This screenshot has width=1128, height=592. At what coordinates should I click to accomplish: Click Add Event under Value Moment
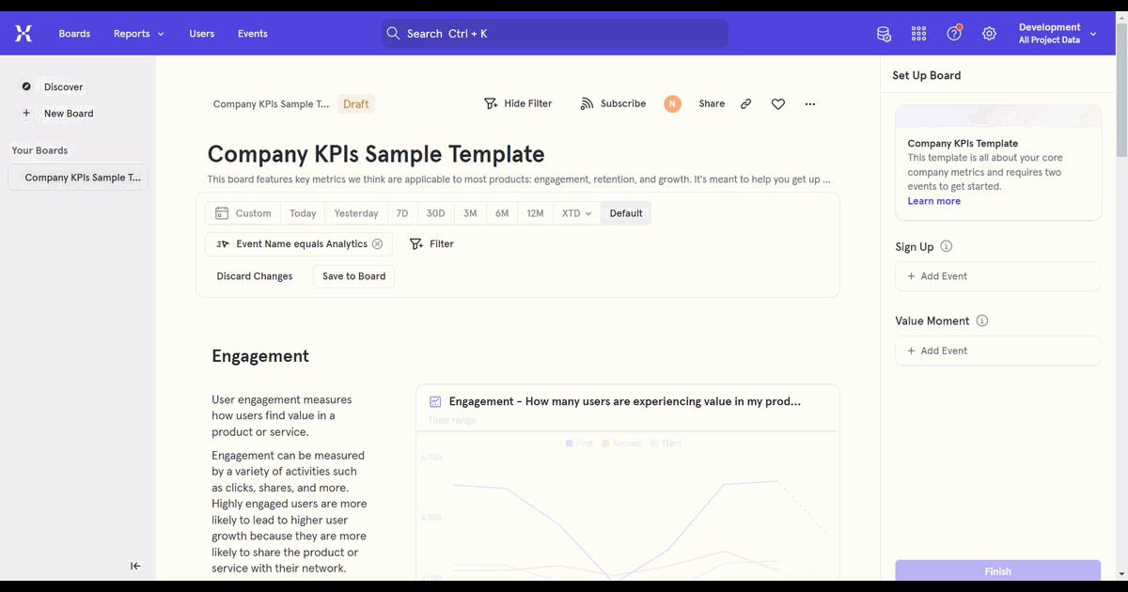(997, 351)
